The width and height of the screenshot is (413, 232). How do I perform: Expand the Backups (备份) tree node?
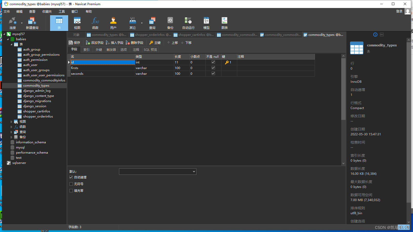(x=11, y=137)
